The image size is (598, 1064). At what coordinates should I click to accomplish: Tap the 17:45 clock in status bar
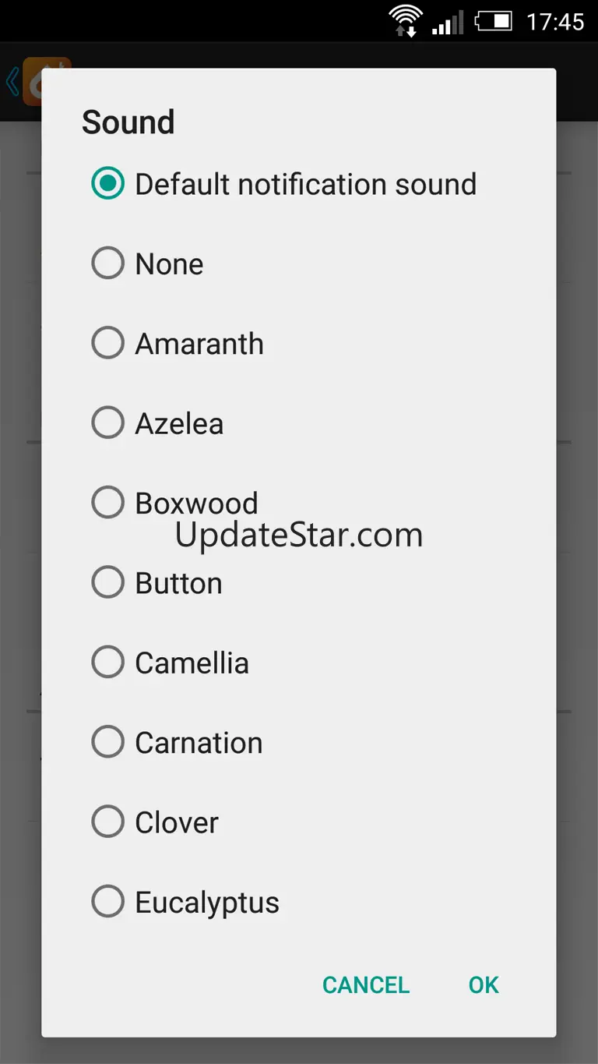[x=554, y=22]
